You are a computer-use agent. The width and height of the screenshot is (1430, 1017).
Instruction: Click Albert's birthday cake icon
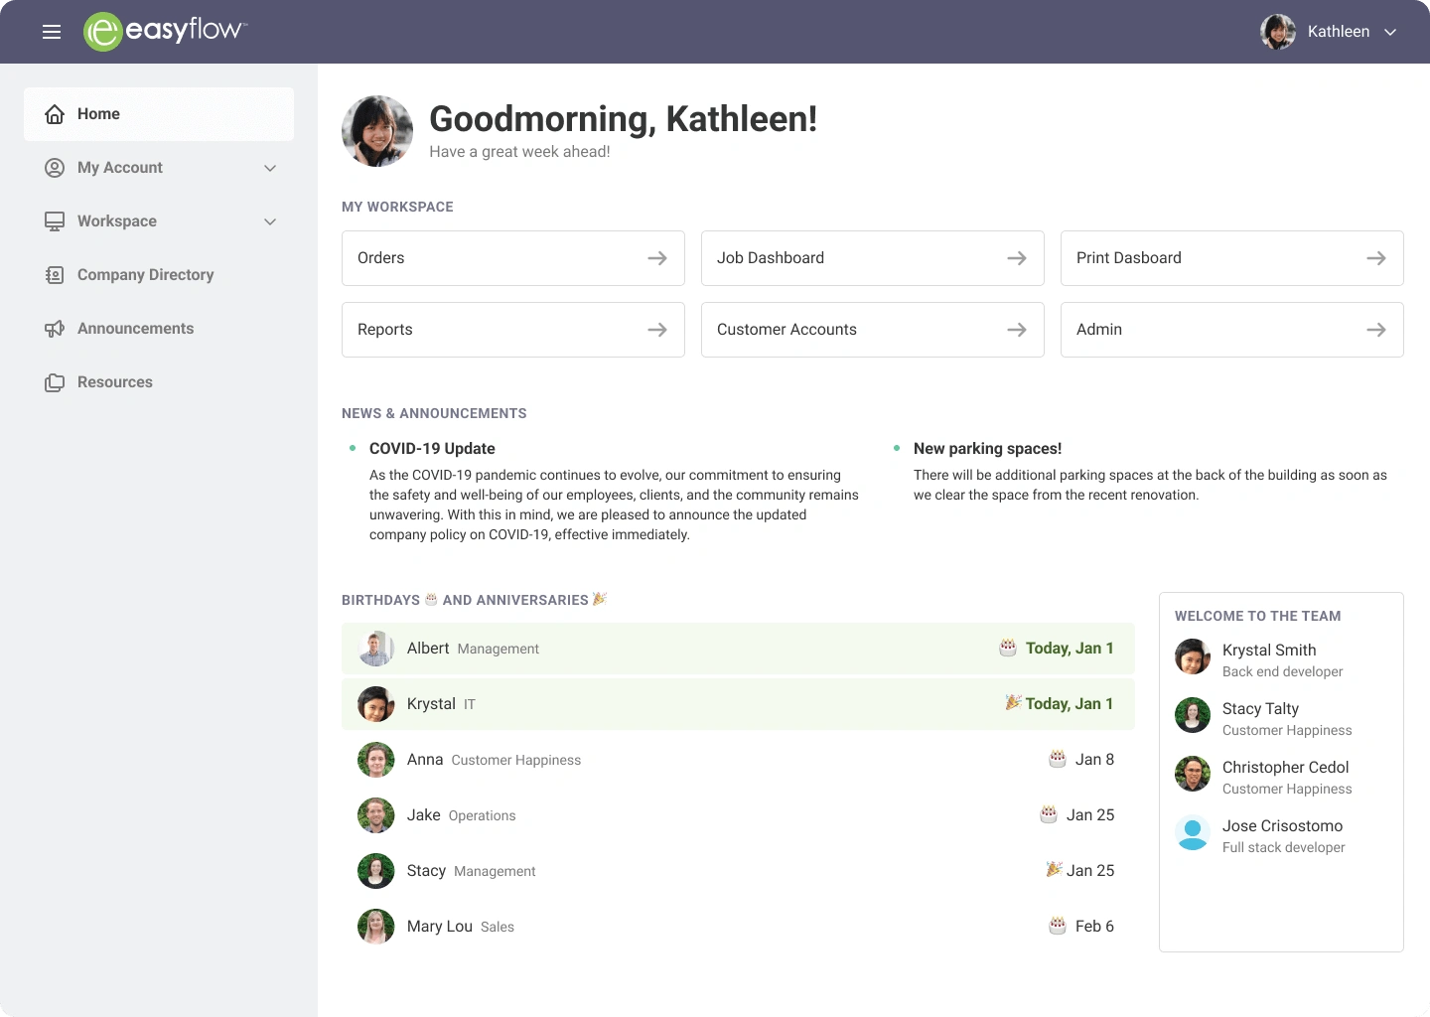1008,648
